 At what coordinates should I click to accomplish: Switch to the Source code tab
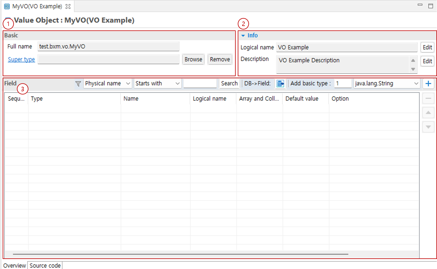click(x=45, y=265)
